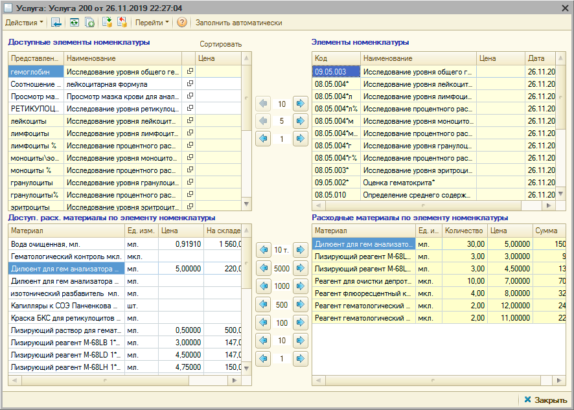Open the Действия dropdown menu
Image resolution: width=574 pixels, height=410 pixels.
(x=25, y=23)
